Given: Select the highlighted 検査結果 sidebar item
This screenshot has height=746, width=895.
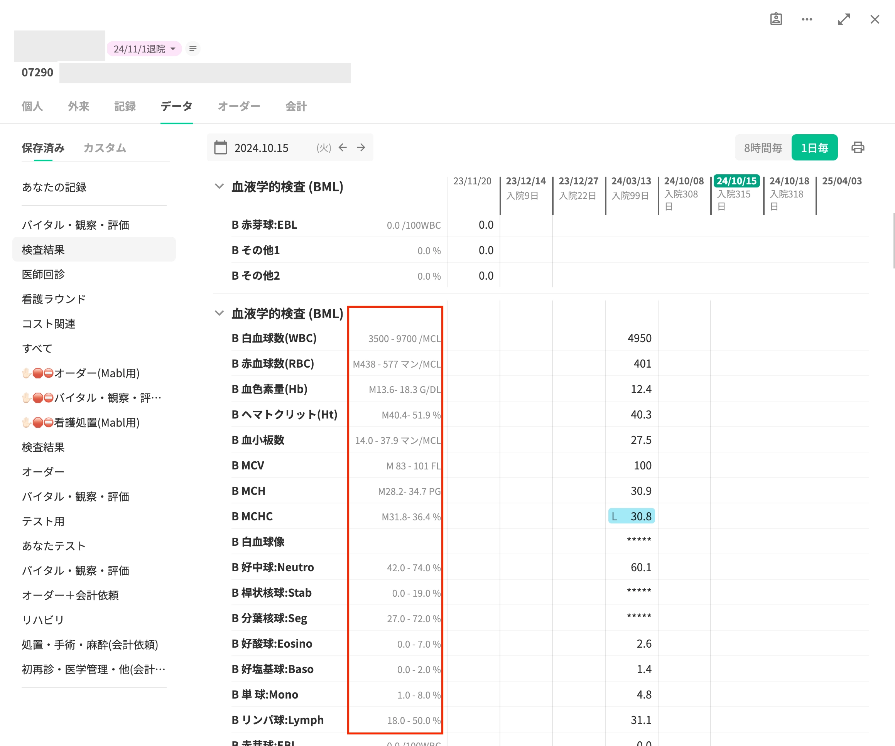Looking at the screenshot, I should 94,250.
